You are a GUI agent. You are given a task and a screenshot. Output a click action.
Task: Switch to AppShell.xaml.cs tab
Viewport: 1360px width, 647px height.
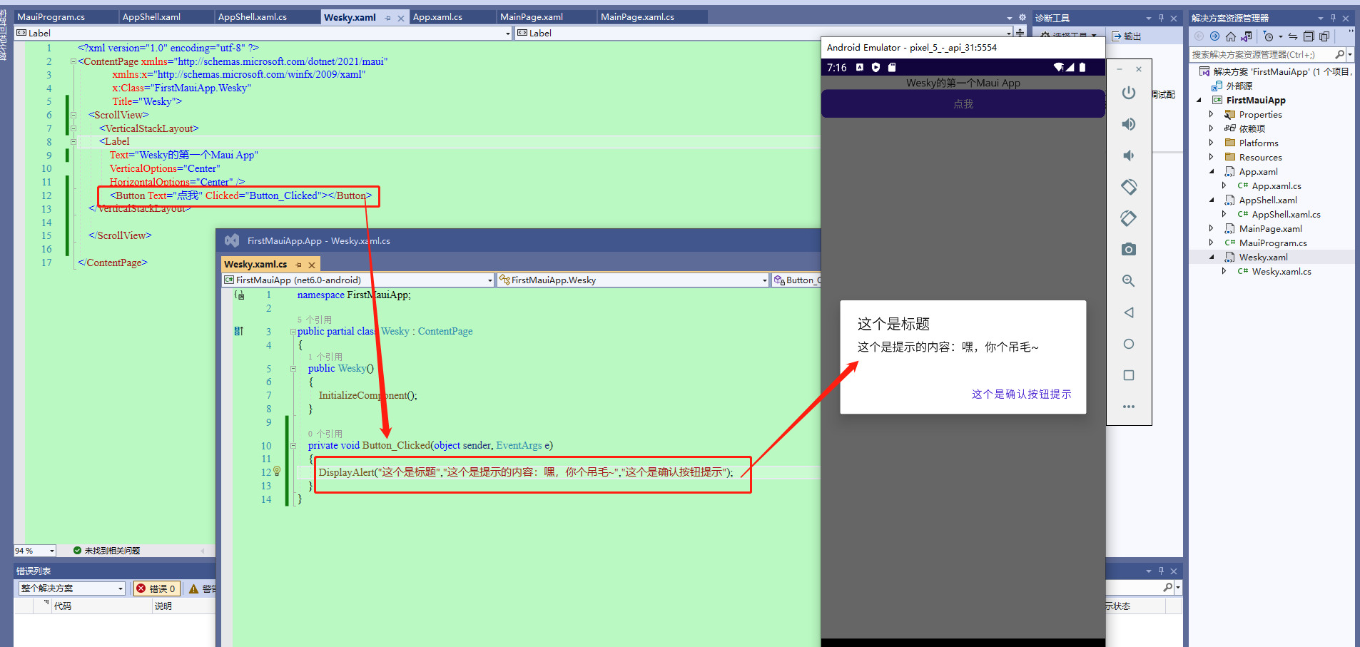[253, 16]
